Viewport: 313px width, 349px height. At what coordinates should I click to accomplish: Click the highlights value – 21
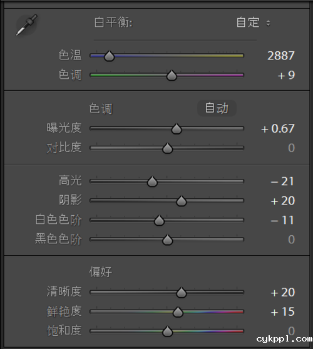[282, 181]
